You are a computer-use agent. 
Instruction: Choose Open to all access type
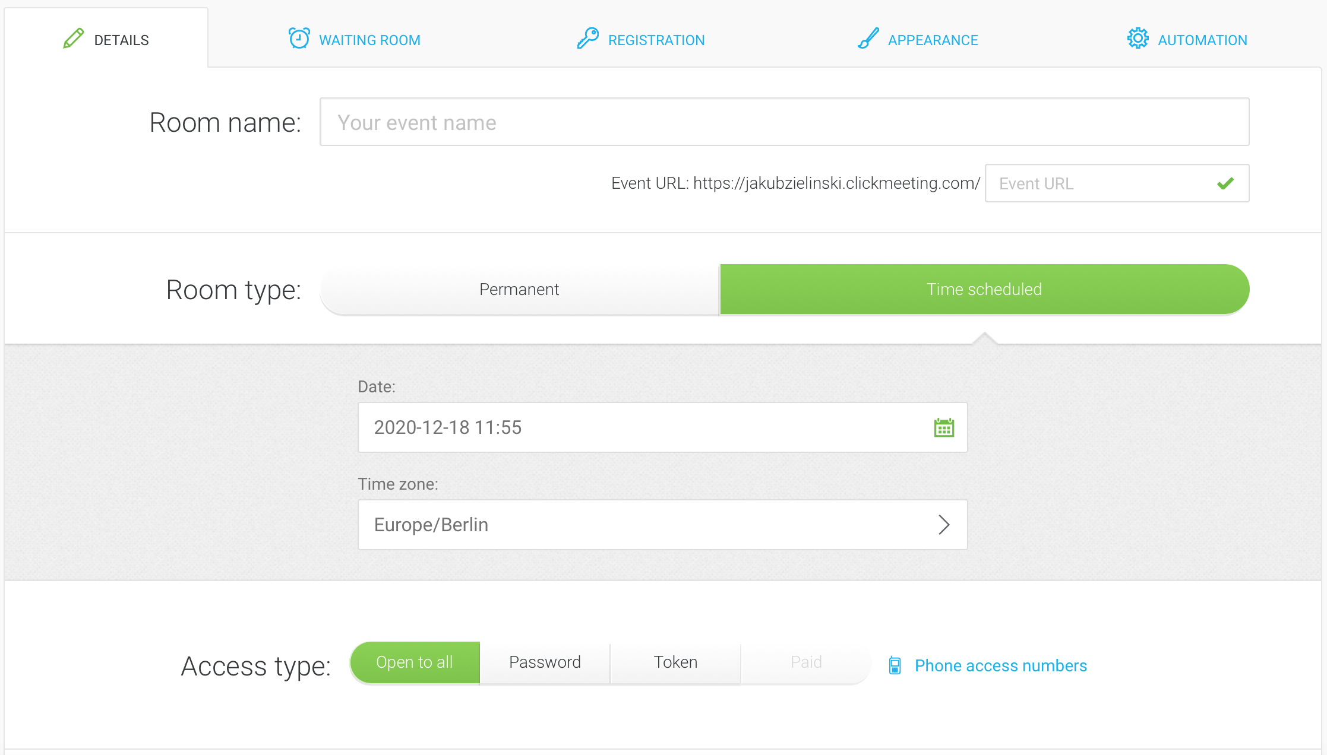click(x=415, y=662)
